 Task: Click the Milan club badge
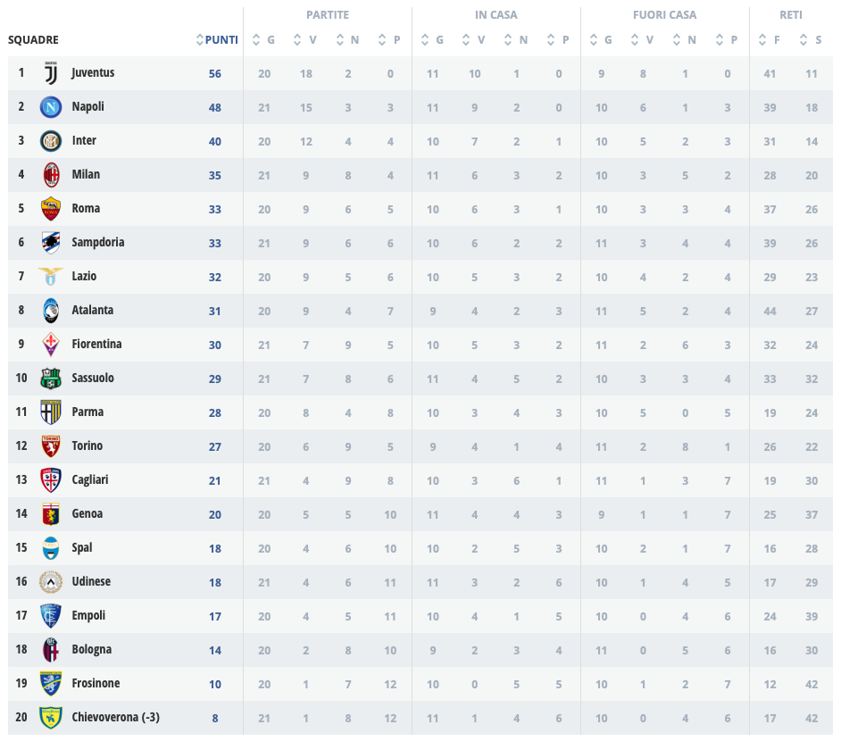50,175
